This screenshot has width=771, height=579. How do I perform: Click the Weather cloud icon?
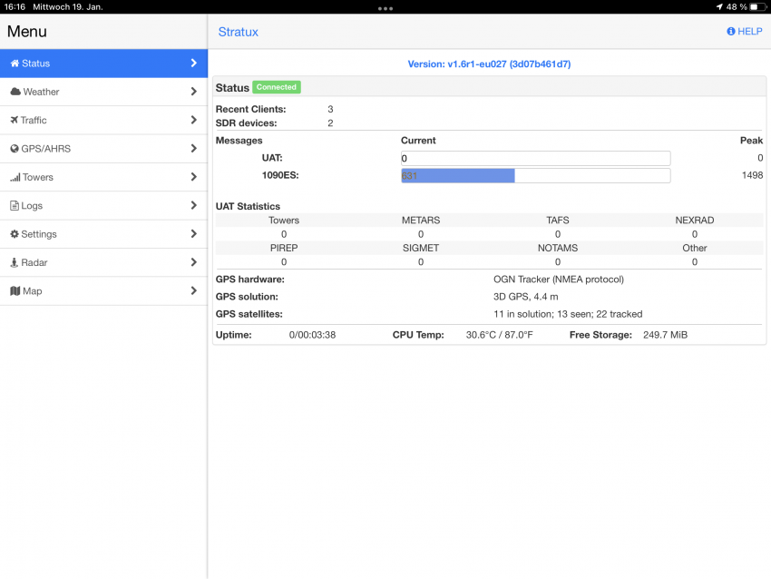(x=15, y=92)
